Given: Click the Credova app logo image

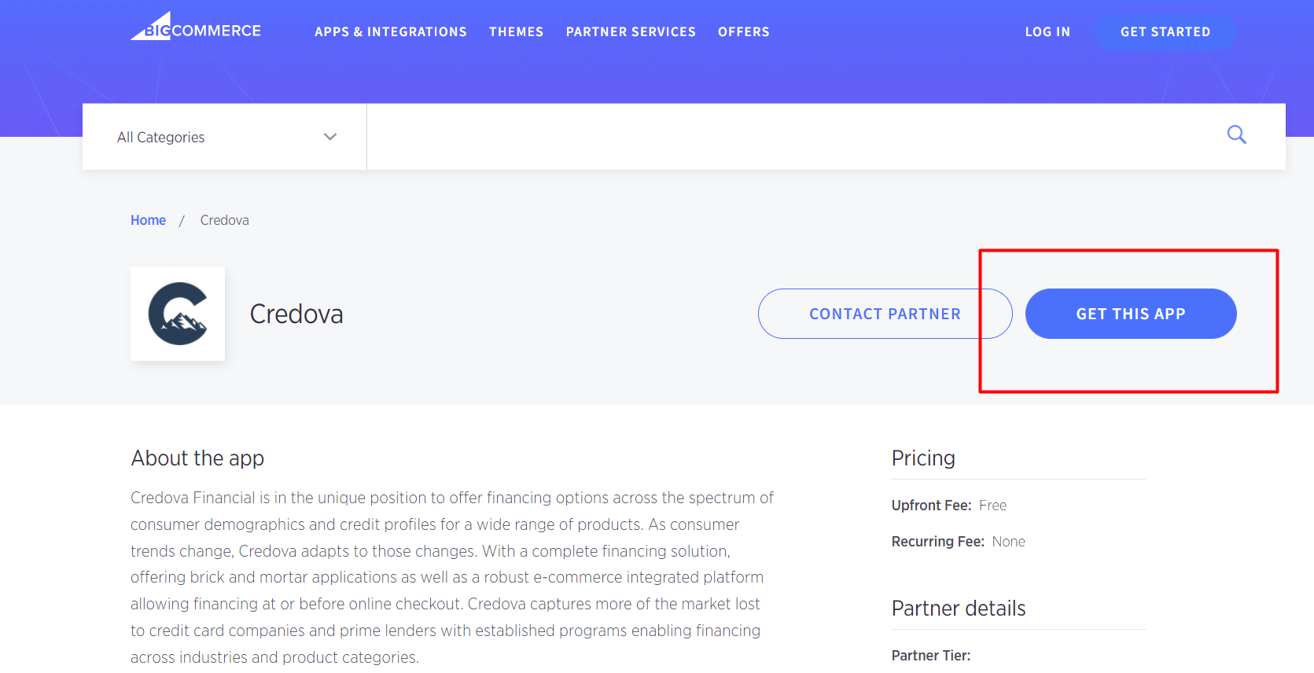Looking at the screenshot, I should coord(178,314).
